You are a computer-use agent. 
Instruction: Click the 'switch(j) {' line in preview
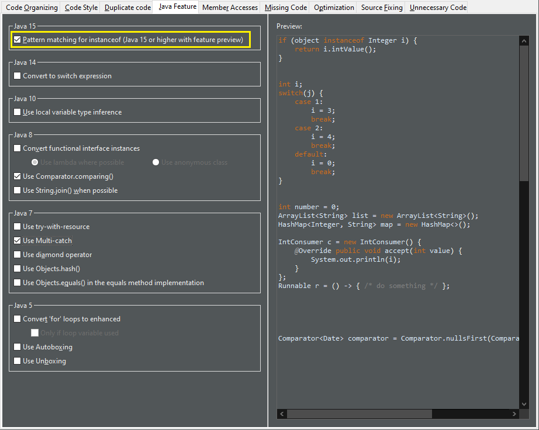click(x=301, y=93)
